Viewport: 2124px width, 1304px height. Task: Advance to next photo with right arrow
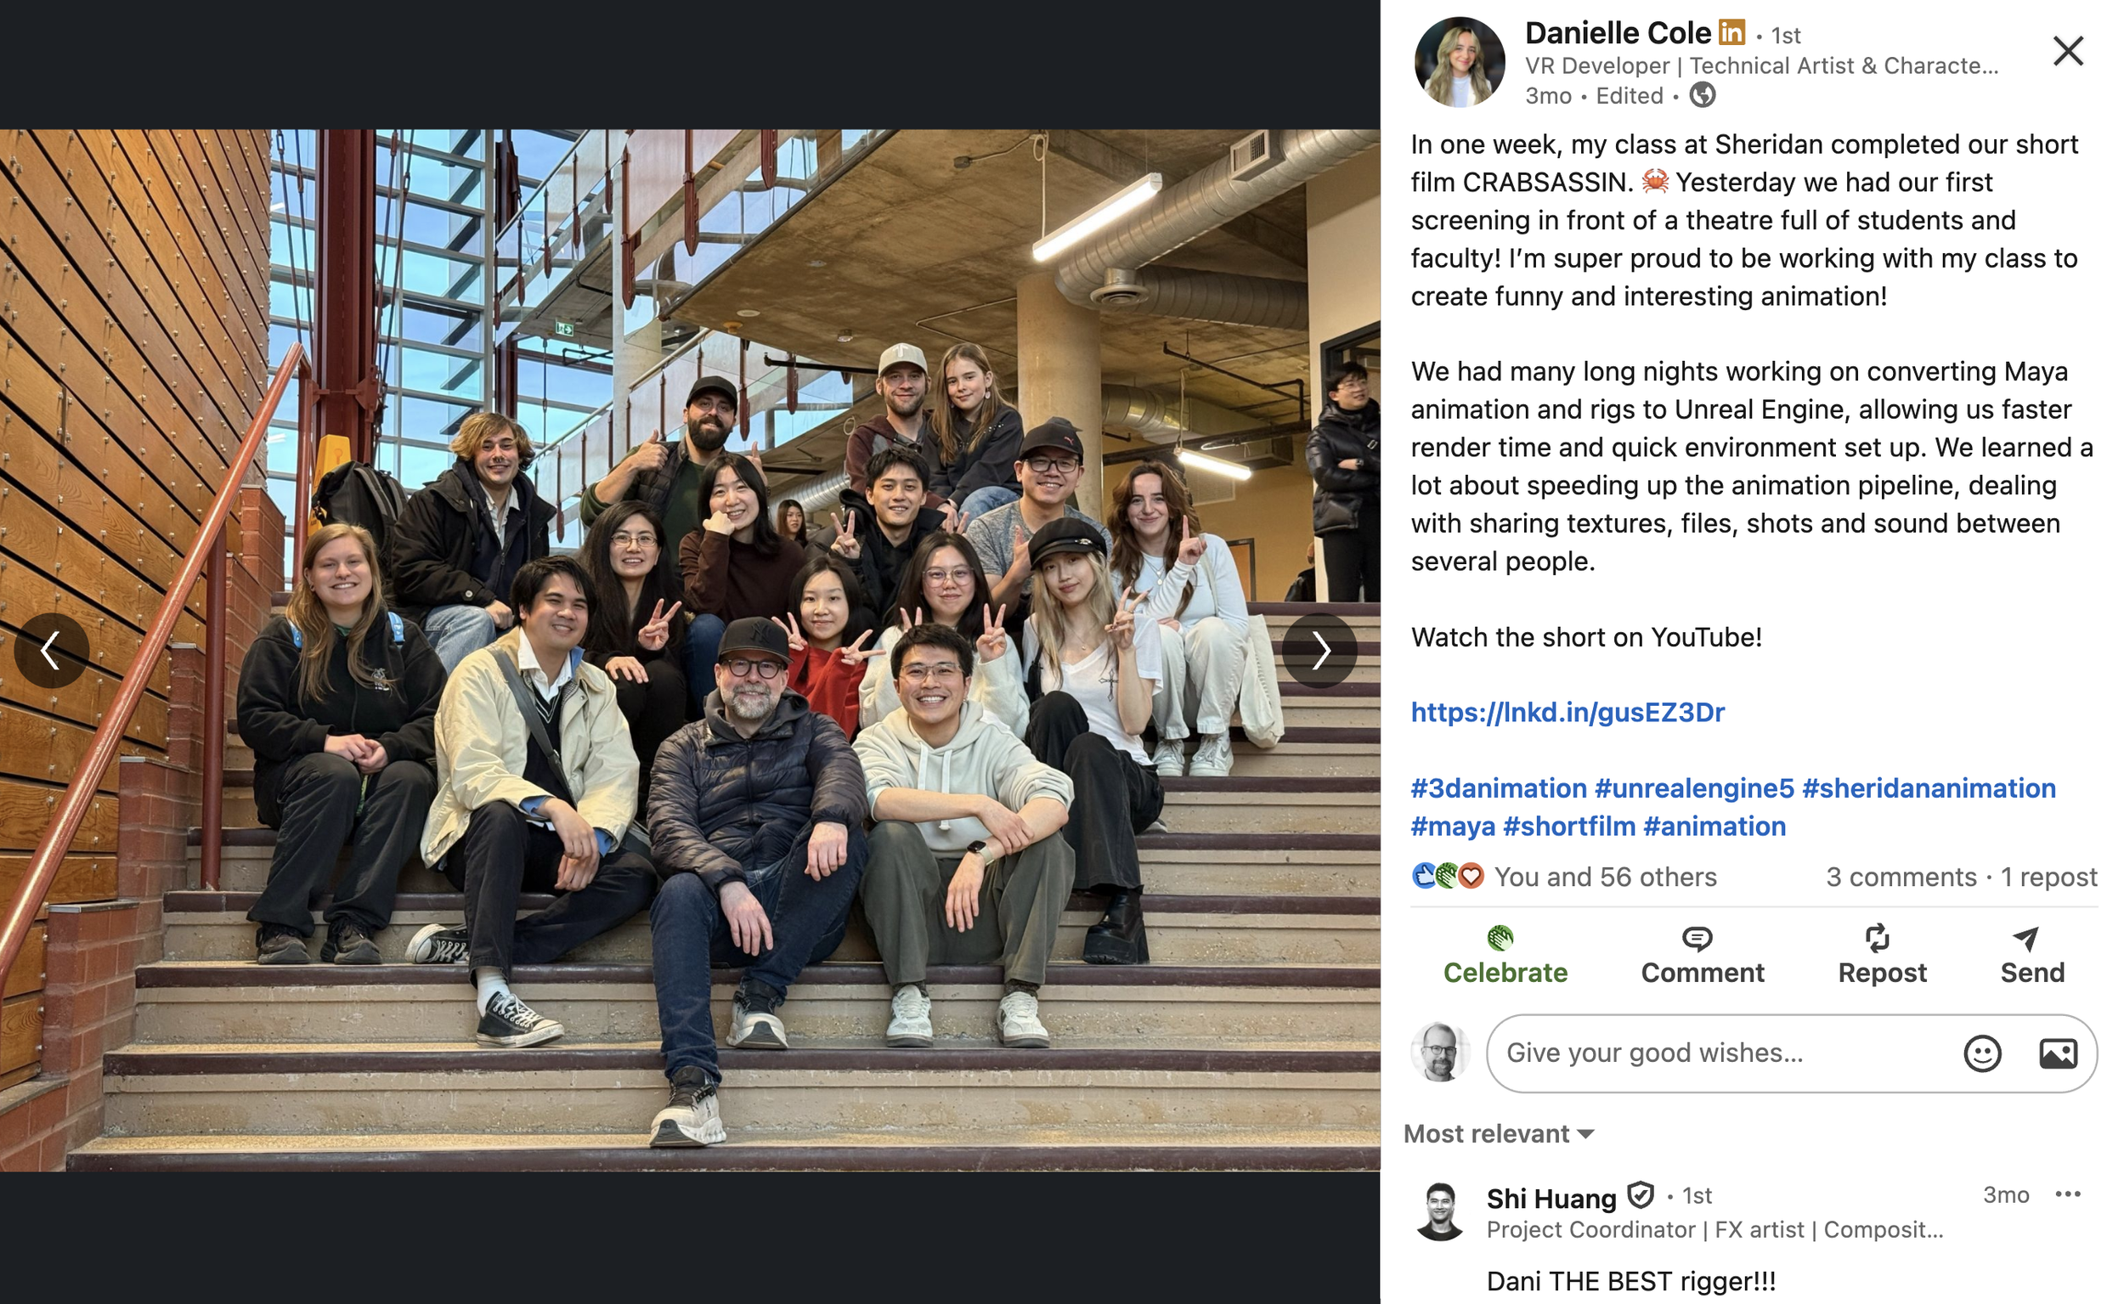pos(1319,650)
